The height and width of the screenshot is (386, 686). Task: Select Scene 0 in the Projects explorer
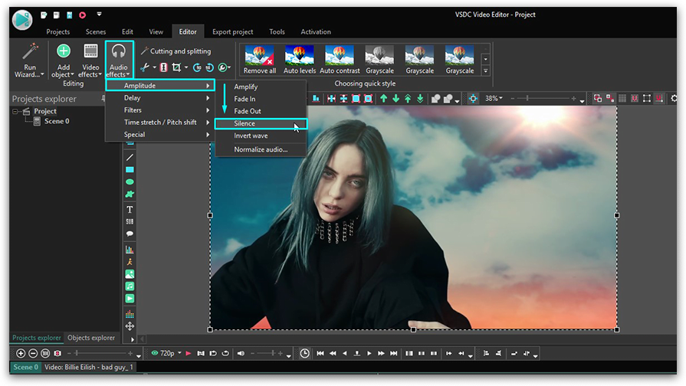[56, 121]
